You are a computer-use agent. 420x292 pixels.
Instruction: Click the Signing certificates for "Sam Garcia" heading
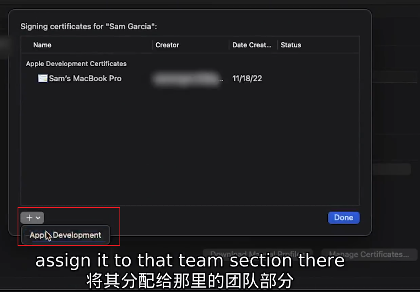89,27
